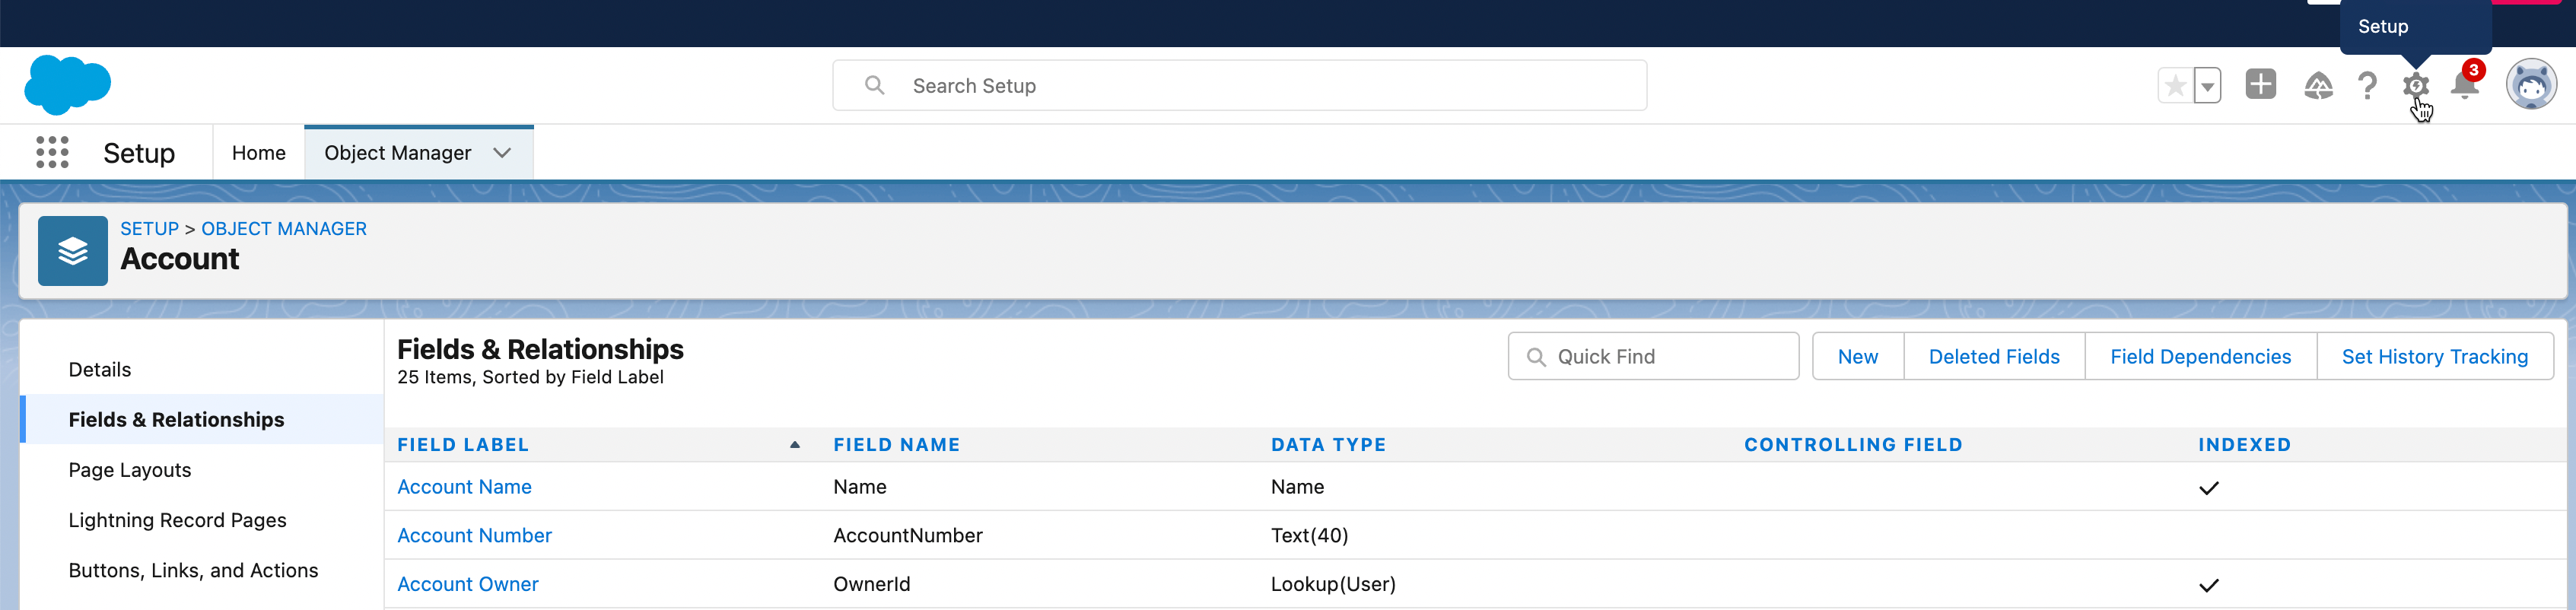Click the Salesforce cloud logo
Screen dimensions: 2576x610
point(67,85)
